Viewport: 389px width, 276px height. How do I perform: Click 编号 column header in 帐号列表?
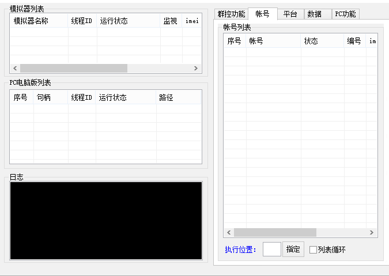click(x=354, y=41)
